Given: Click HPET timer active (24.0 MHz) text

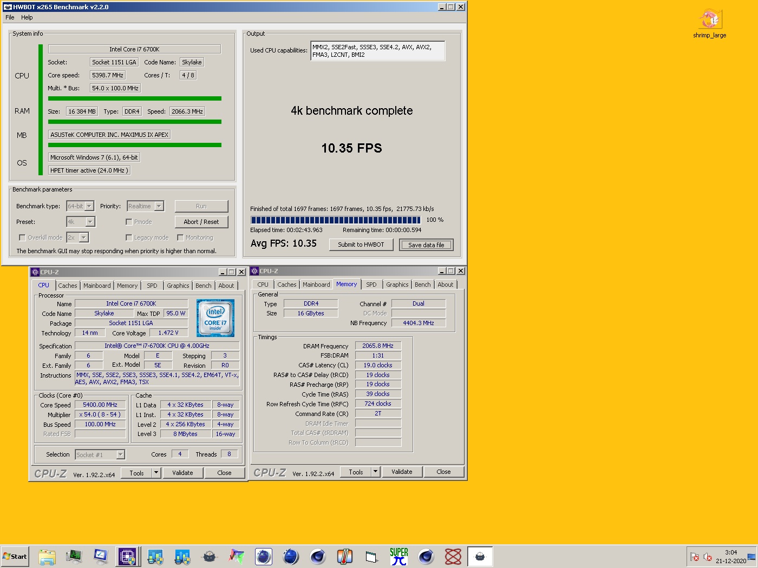Looking at the screenshot, I should pos(89,170).
